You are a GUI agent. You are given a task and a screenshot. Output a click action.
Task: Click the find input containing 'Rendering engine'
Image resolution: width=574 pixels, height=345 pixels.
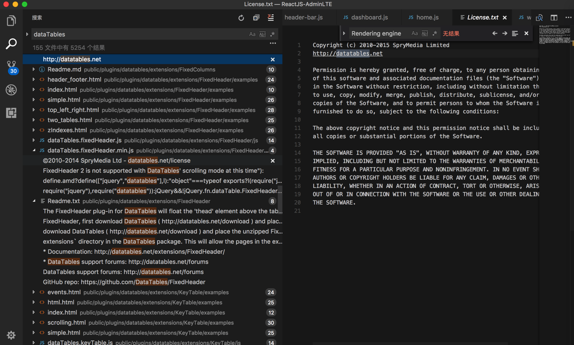click(x=376, y=34)
